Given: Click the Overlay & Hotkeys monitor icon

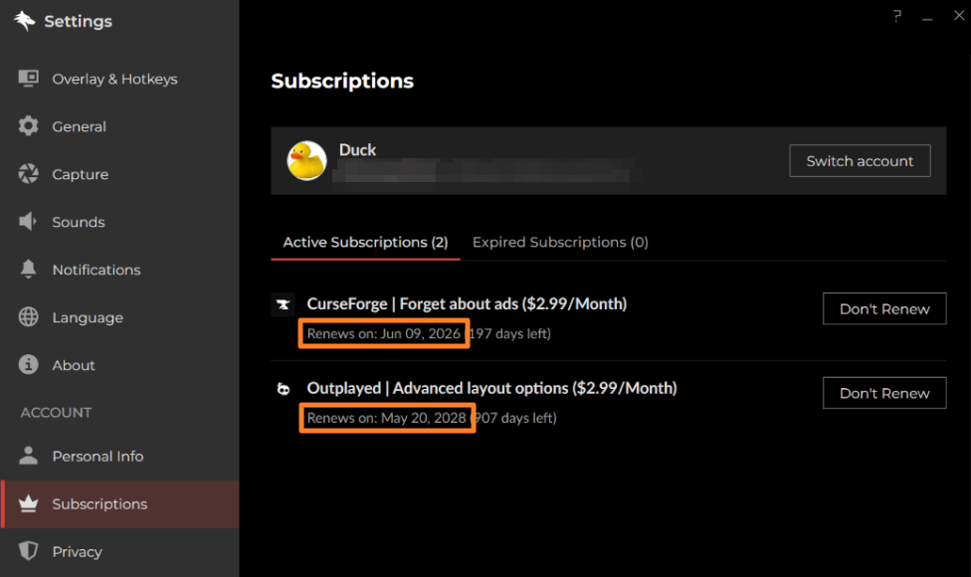Looking at the screenshot, I should pos(28,79).
